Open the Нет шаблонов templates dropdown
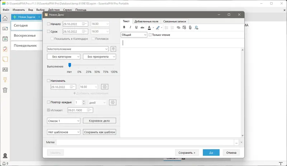 click(x=63, y=132)
